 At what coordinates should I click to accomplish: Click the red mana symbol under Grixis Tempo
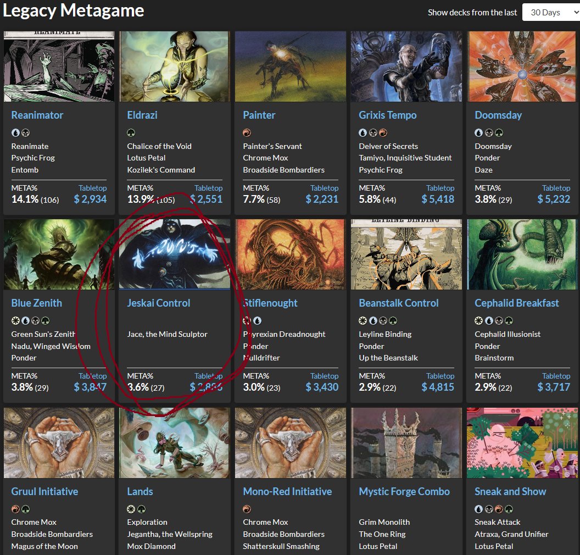tap(383, 132)
